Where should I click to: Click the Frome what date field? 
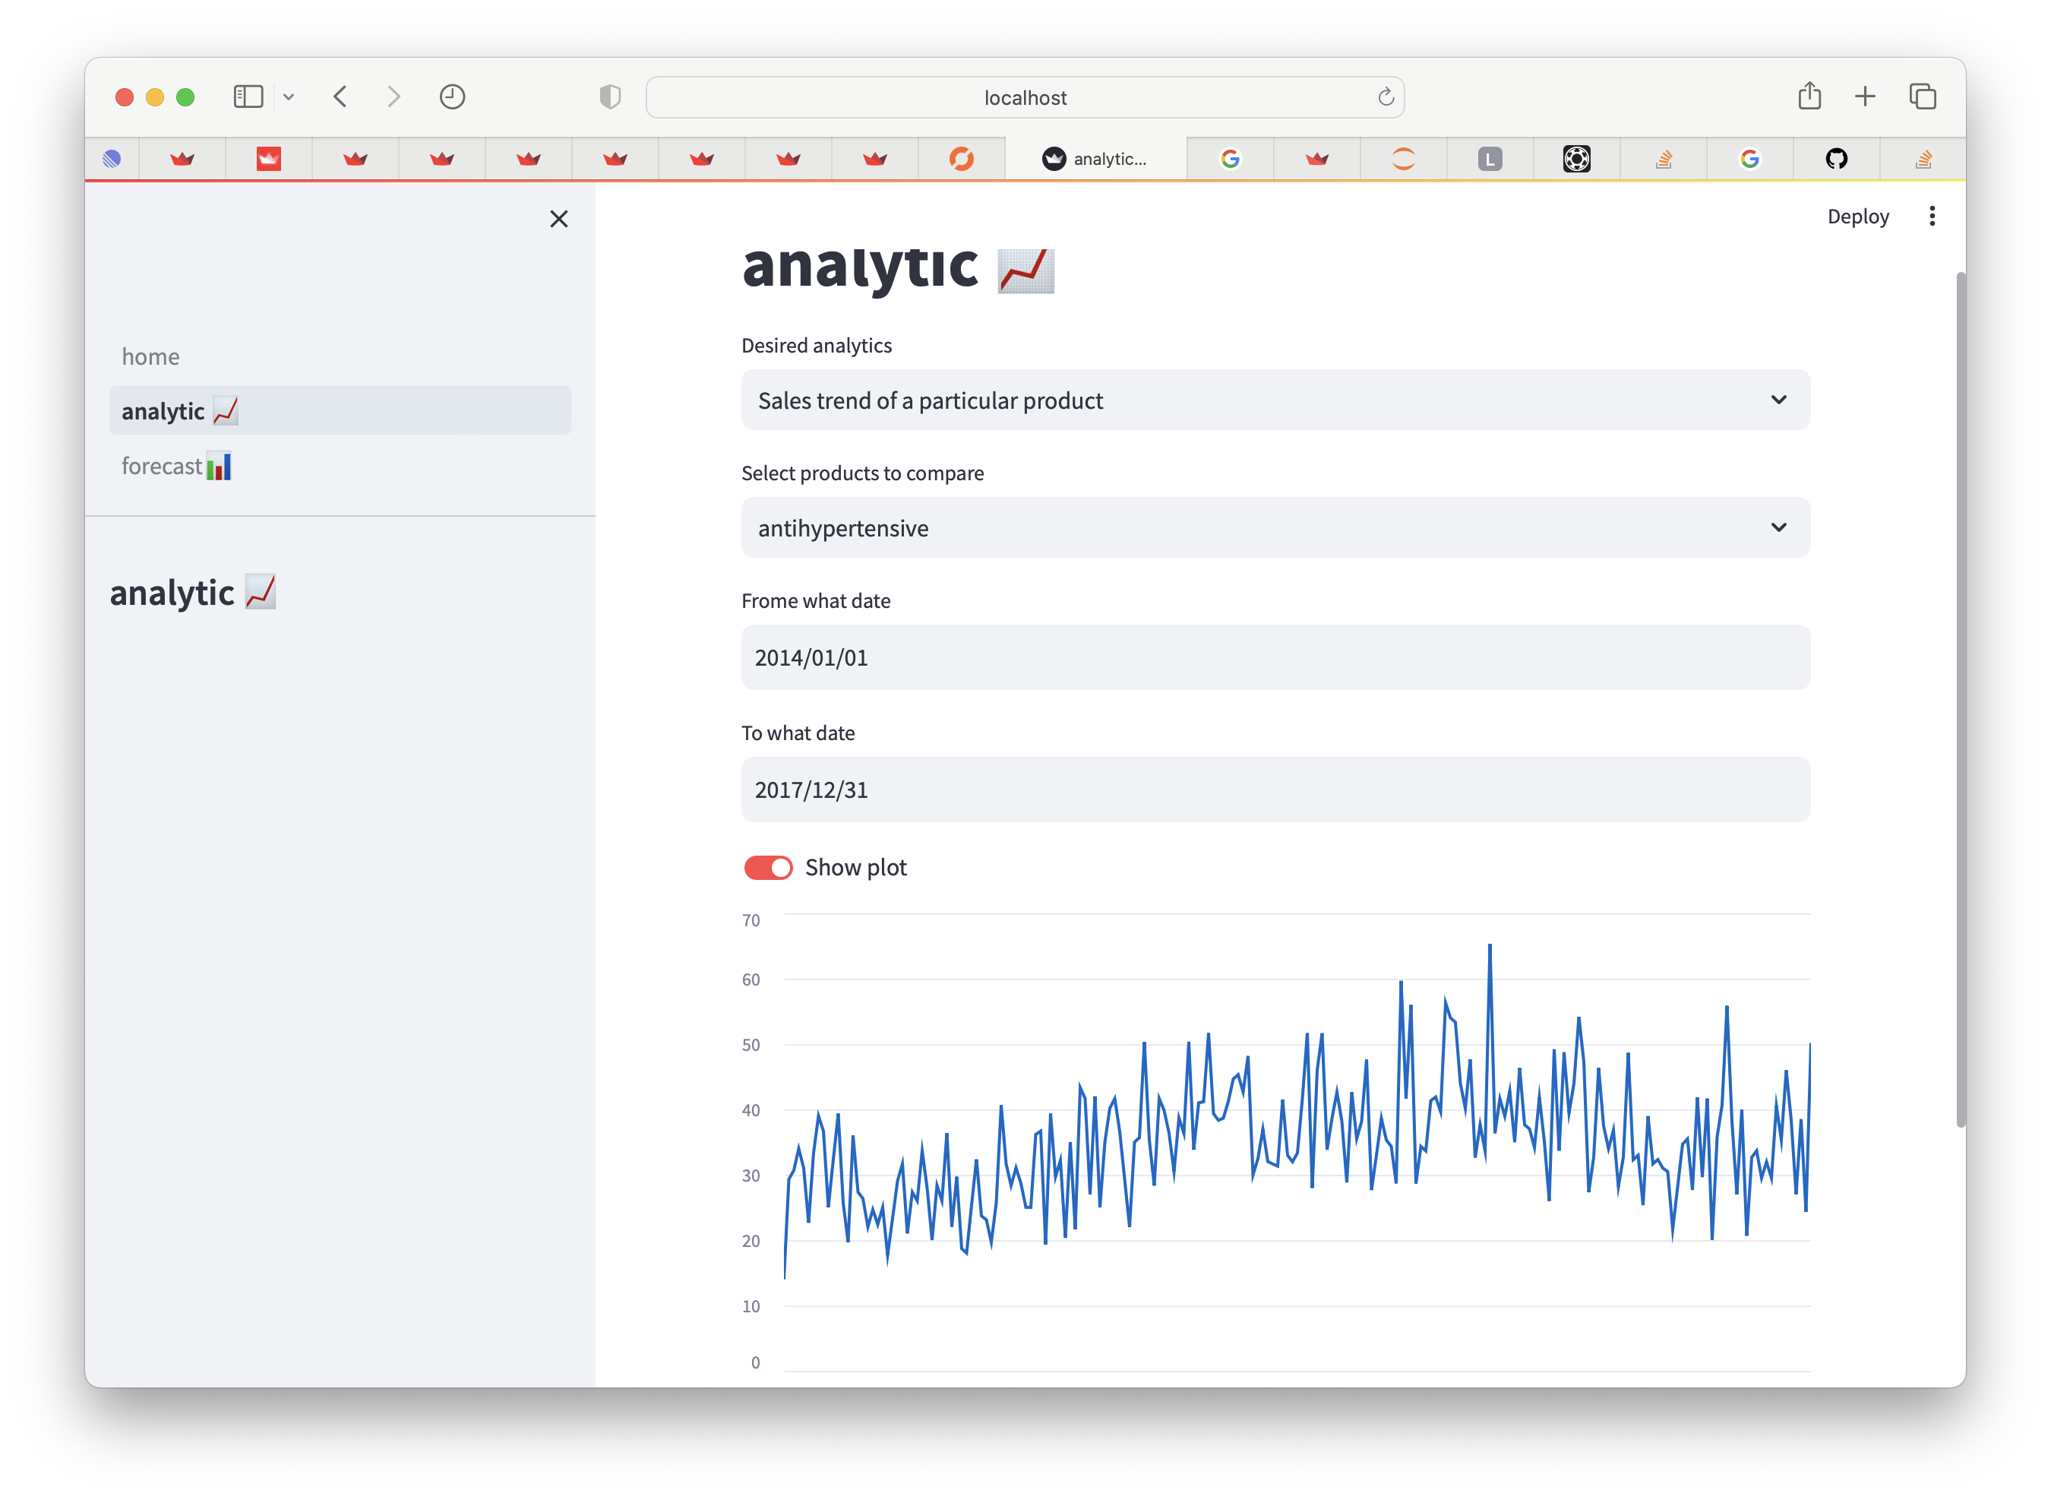(1275, 657)
